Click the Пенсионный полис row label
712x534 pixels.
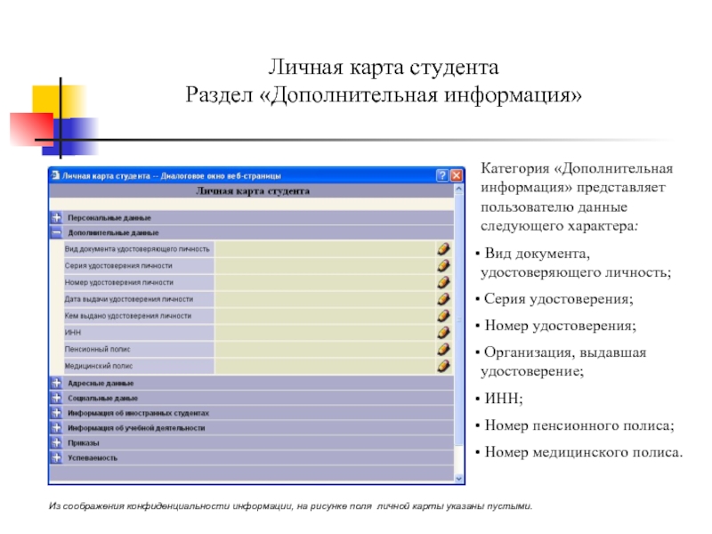tap(97, 349)
